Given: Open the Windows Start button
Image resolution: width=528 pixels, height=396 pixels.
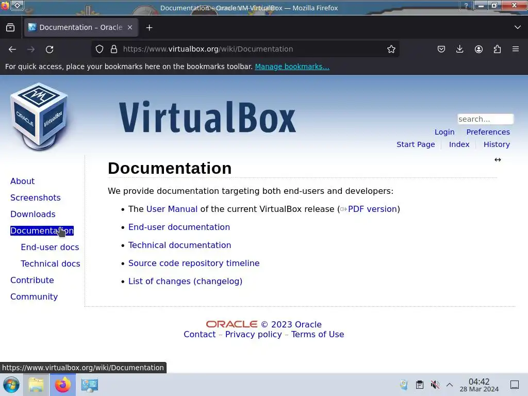Looking at the screenshot, I should 11,385.
